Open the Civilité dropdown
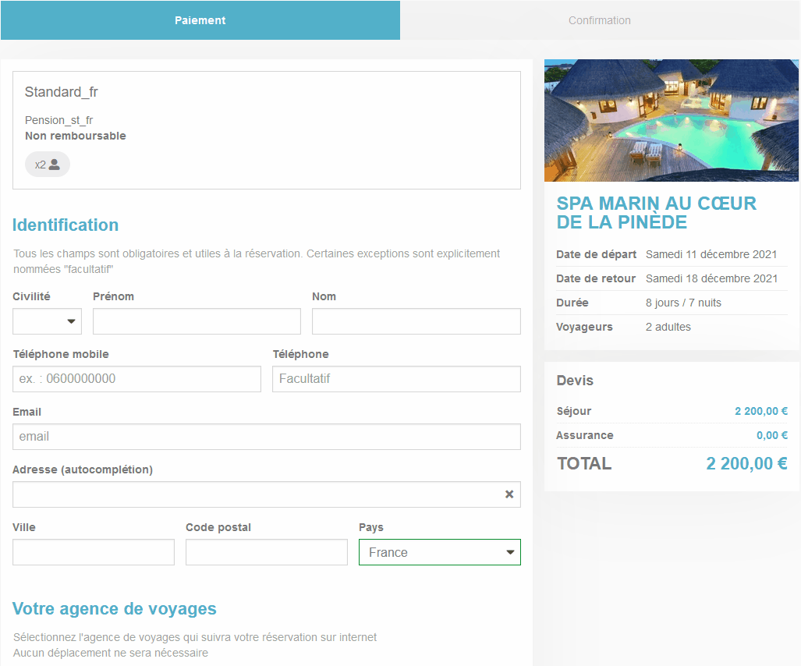Viewport: 801px width, 666px height. (x=48, y=321)
